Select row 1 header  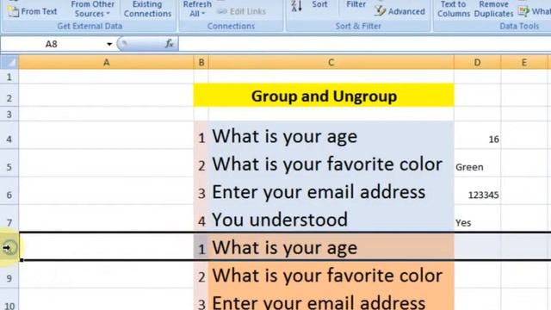click(x=9, y=77)
